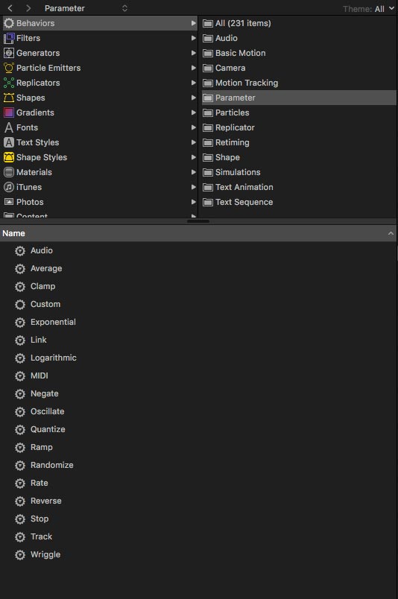Screen dimensions: 398x599
Task: Toggle Name column sort order arrow
Action: 391,233
